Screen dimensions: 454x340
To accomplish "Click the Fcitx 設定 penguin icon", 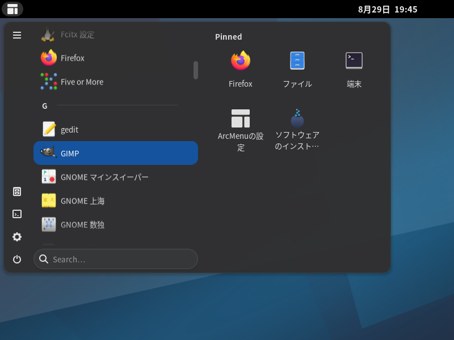I will point(48,35).
